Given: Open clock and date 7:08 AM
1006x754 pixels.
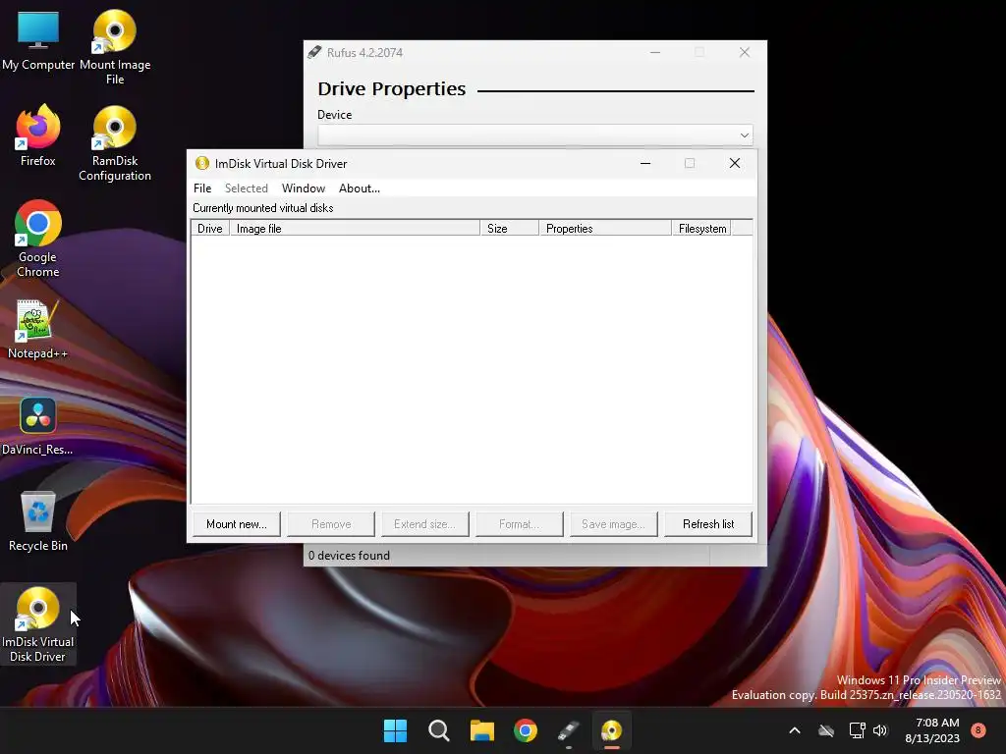Looking at the screenshot, I should pyautogui.click(x=932, y=730).
